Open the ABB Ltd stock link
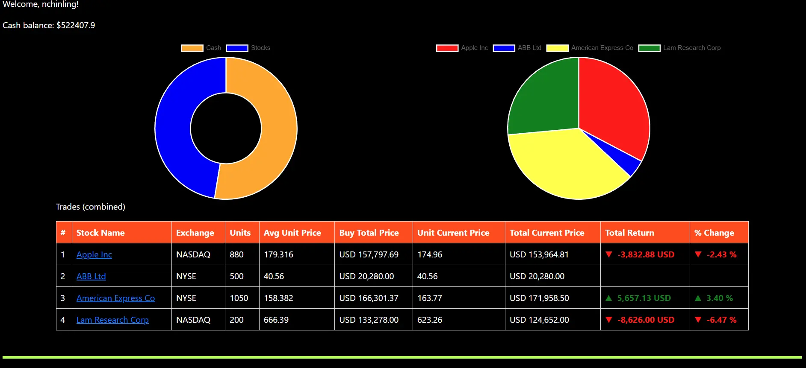This screenshot has height=368, width=806. 91,276
